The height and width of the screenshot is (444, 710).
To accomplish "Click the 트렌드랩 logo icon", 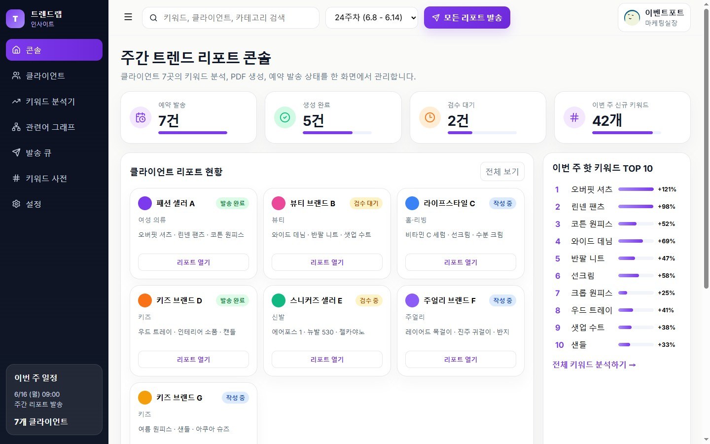I will [15, 19].
